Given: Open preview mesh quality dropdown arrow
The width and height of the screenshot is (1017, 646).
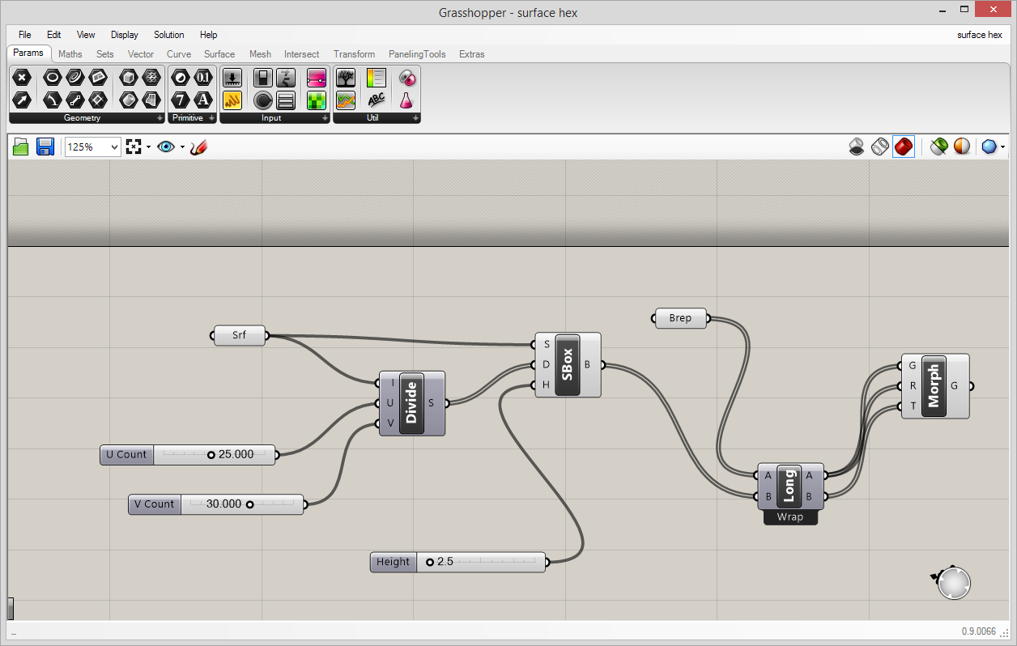Looking at the screenshot, I should (x=1003, y=147).
